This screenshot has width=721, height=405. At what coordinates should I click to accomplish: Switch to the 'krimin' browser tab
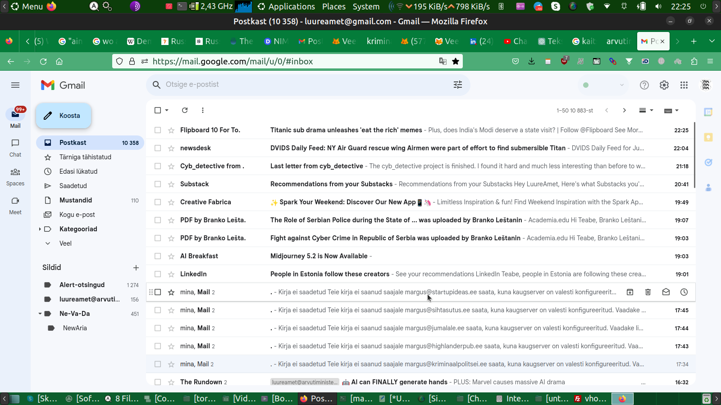pos(378,41)
